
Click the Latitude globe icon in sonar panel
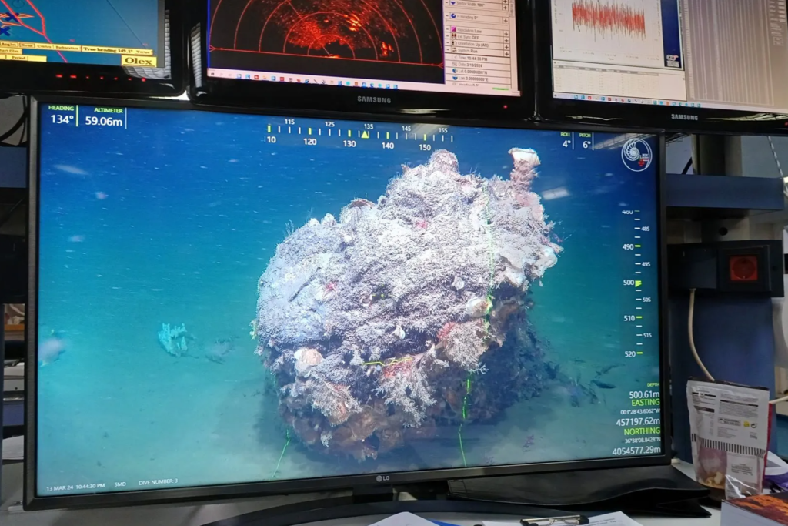tap(453, 71)
